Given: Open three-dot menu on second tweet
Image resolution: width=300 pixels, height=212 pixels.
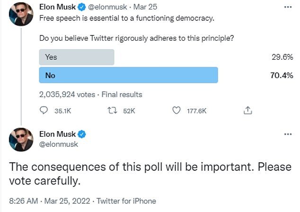Looking at the screenshot, I should 288,134.
